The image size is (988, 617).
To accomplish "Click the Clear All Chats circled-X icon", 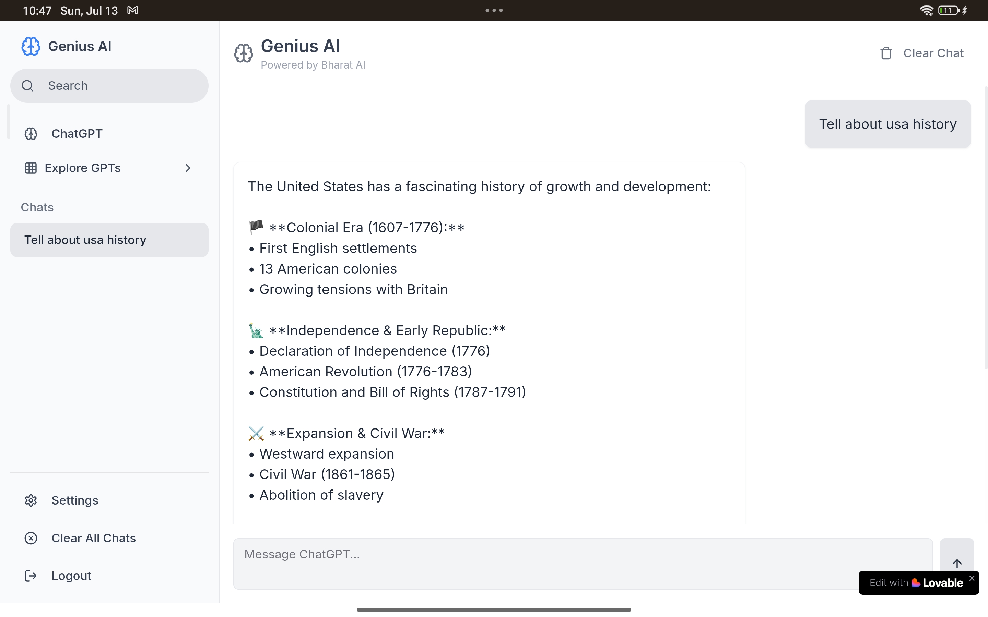I will (31, 538).
